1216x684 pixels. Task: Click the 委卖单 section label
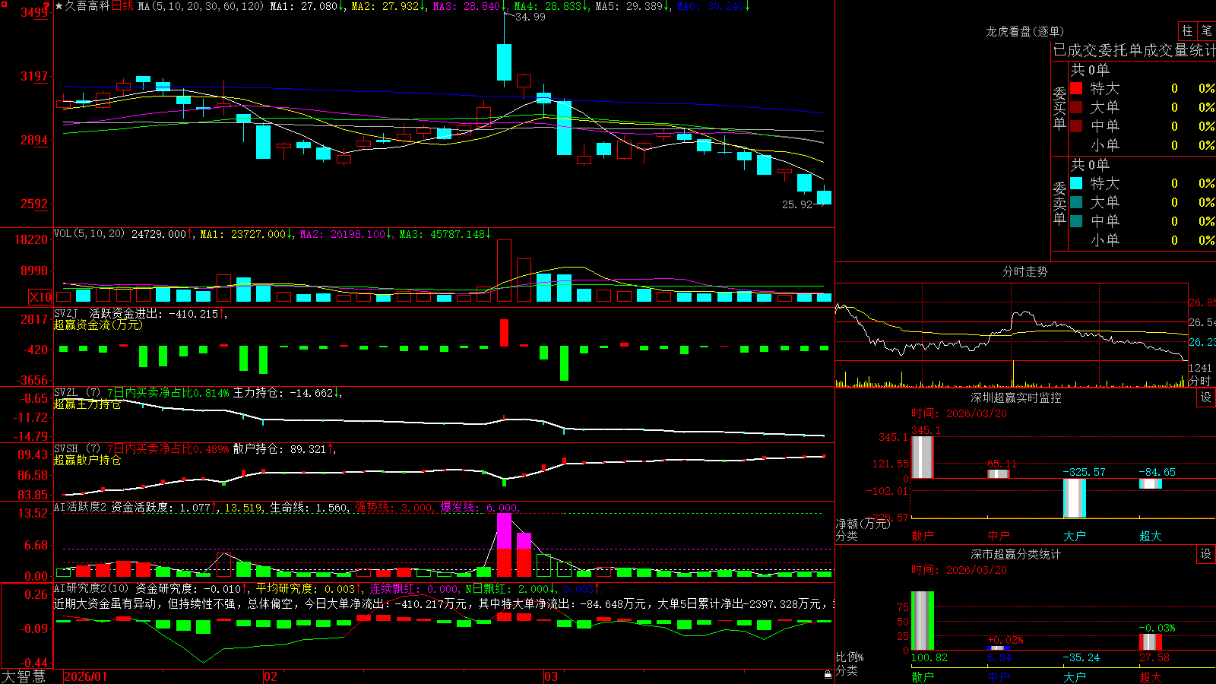[1059, 203]
